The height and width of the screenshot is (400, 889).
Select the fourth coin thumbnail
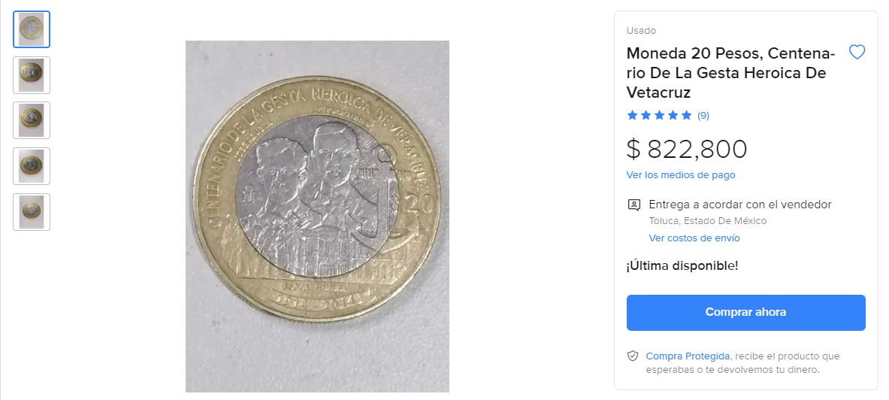click(x=31, y=165)
